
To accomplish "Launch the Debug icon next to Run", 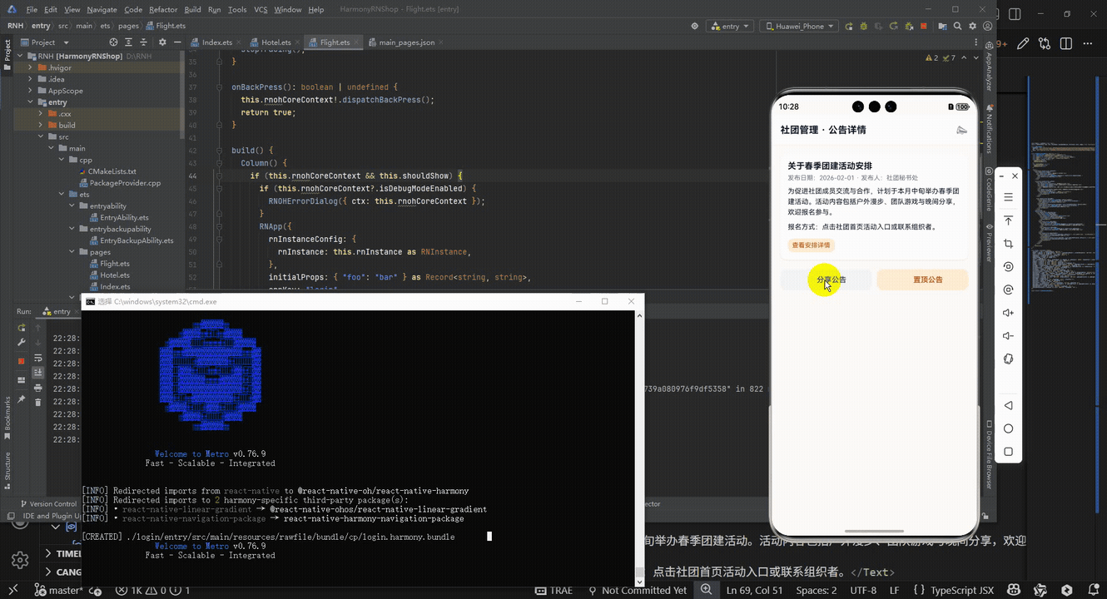I will [863, 26].
